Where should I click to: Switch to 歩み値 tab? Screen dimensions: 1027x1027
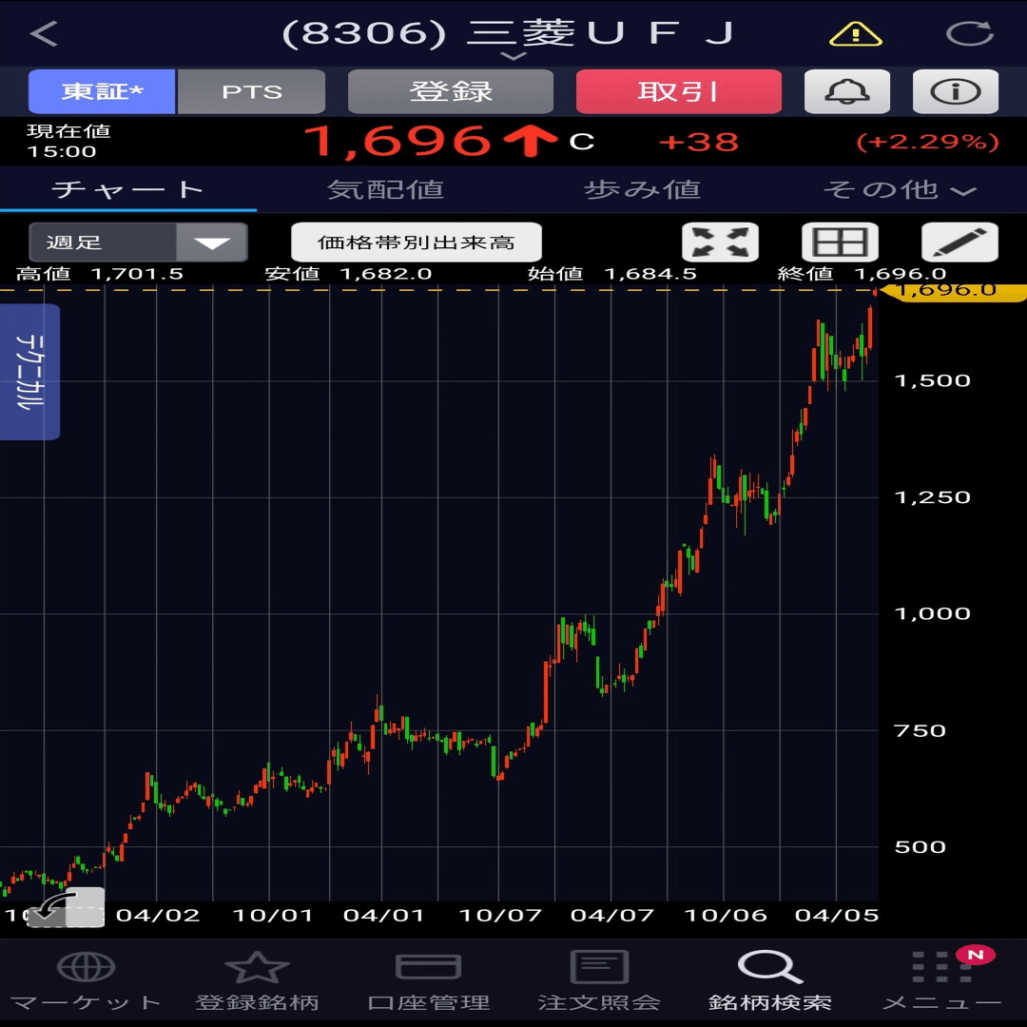point(642,190)
